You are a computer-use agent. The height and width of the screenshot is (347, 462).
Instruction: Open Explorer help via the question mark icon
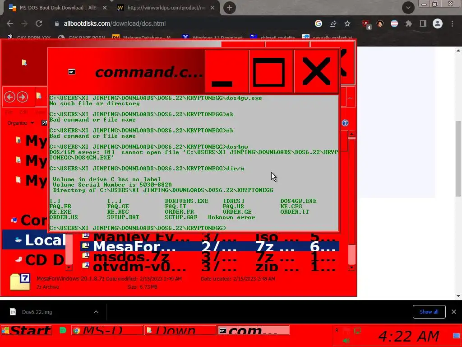[x=345, y=123]
